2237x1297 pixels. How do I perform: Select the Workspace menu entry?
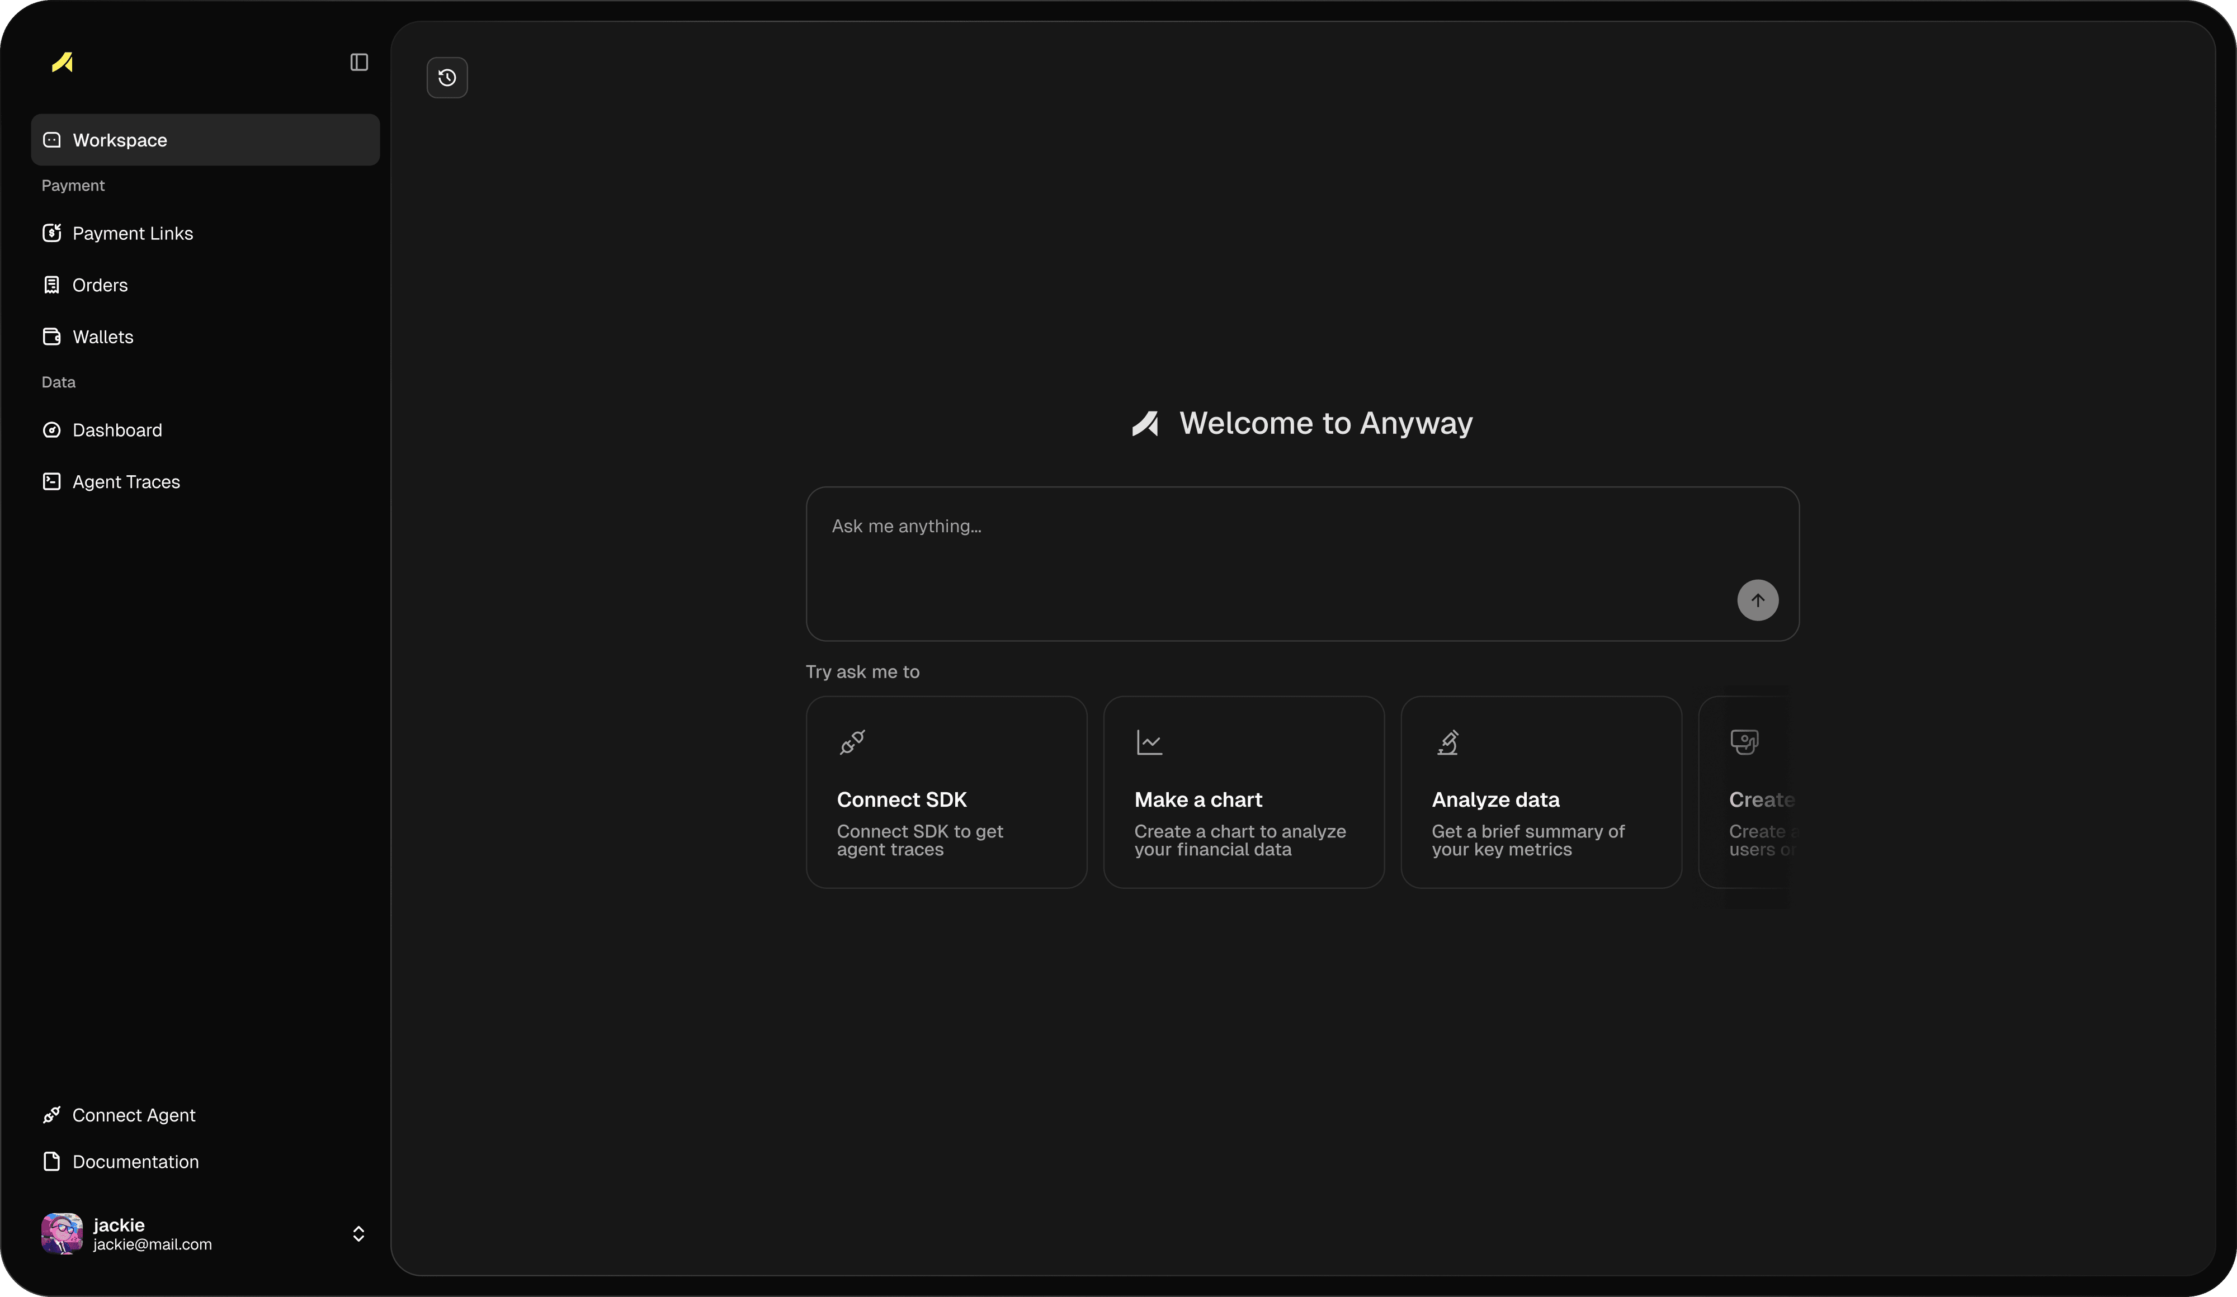120,139
